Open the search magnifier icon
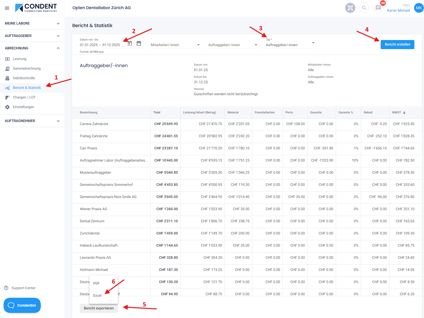Image resolution: width=424 pixels, height=318 pixels. point(364,8)
